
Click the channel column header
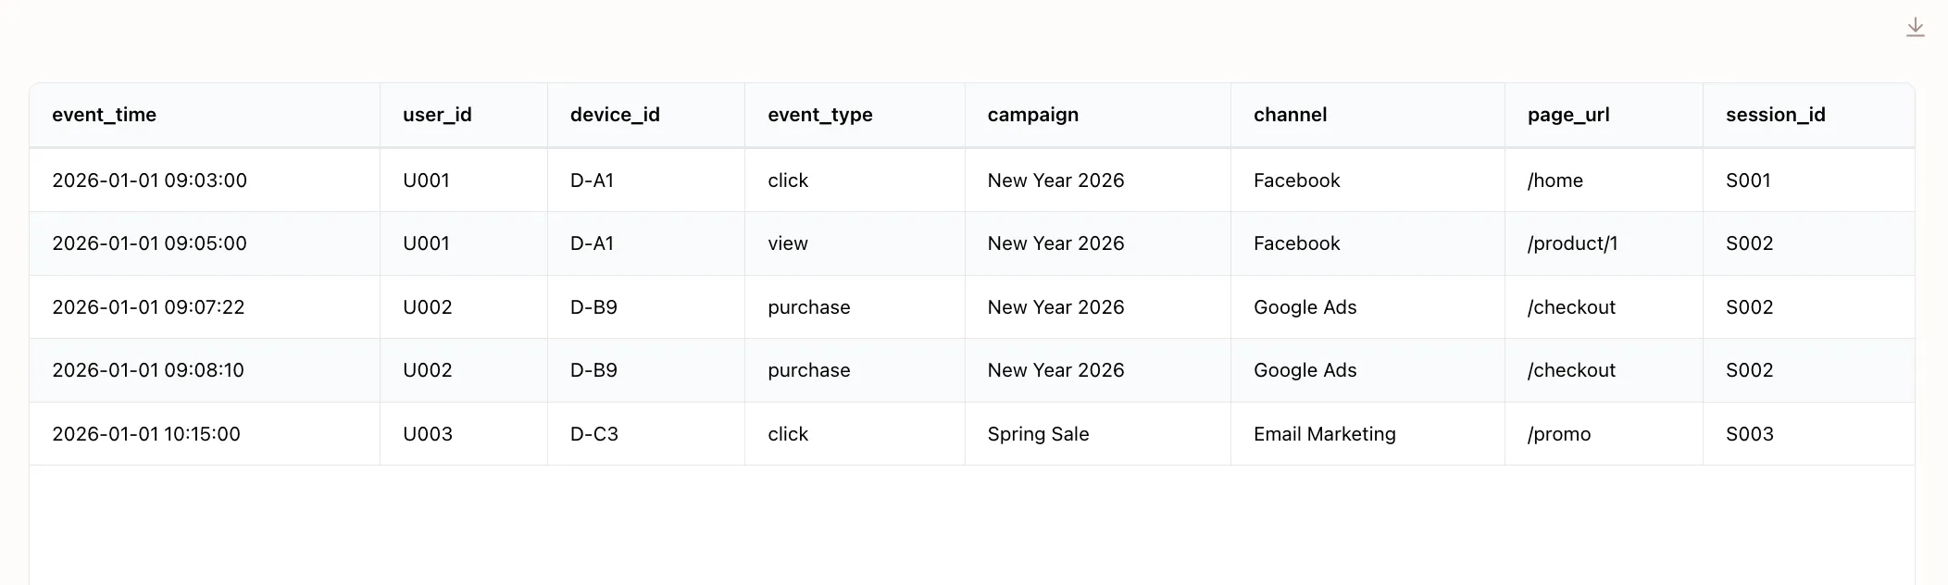pyautogui.click(x=1290, y=115)
